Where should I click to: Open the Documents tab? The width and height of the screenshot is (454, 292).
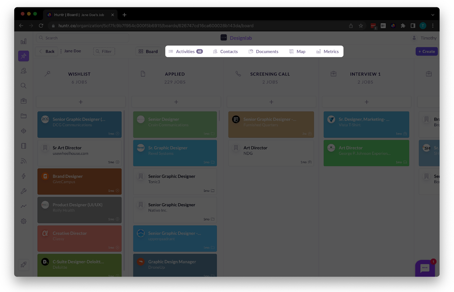click(x=264, y=52)
